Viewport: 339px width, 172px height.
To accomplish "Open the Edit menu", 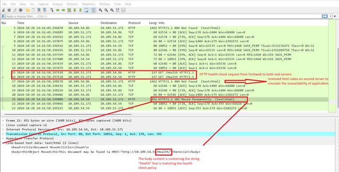I will click(13, 4).
